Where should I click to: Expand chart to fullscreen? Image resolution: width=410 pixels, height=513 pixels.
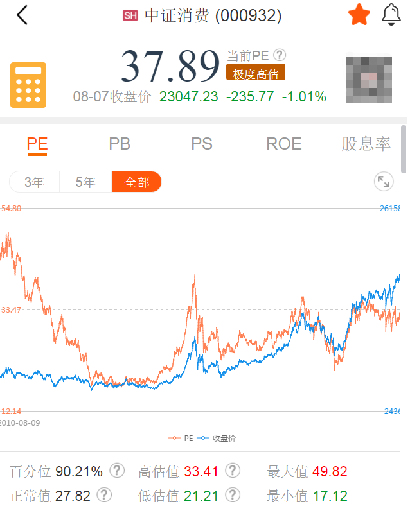pos(384,182)
